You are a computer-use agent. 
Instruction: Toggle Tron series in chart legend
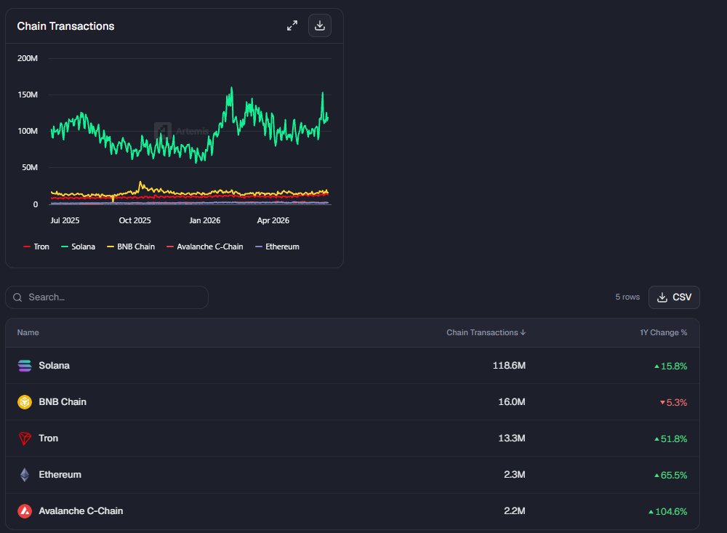pyautogui.click(x=36, y=247)
